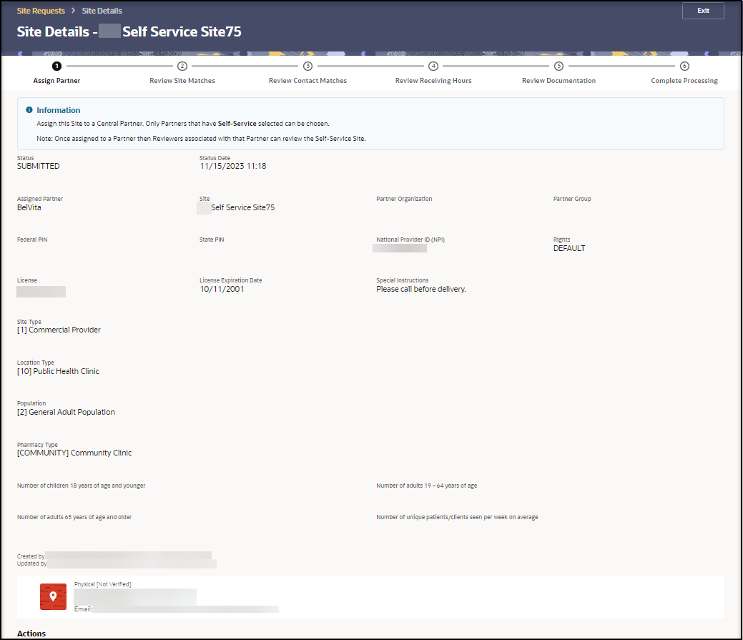743x640 pixels.
Task: Click 'Number of adults 65 years' label
Action: tap(74, 517)
